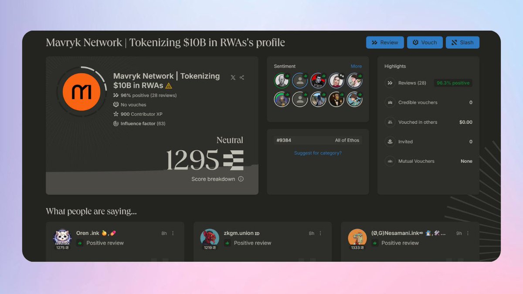Image resolution: width=523 pixels, height=294 pixels.
Task: Click thumbs-up icon on zkgm.union review
Action: point(227,243)
